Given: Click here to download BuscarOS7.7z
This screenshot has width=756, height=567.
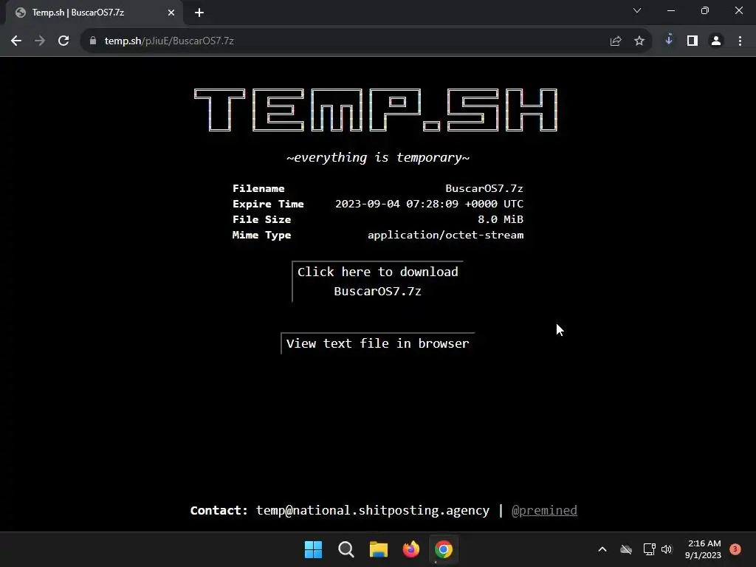Looking at the screenshot, I should [377, 281].
